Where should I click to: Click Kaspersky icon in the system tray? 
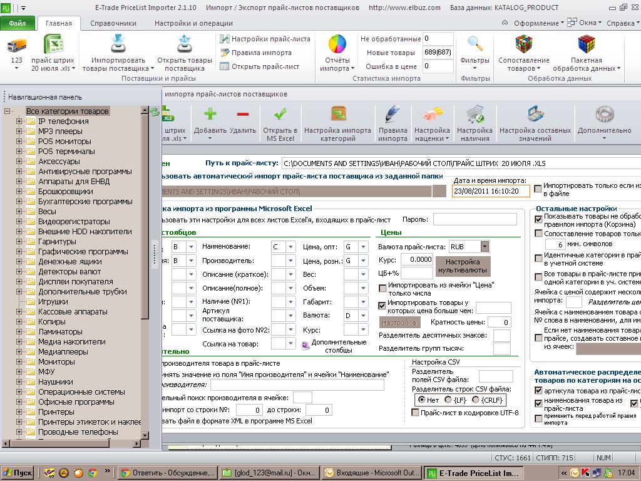click(585, 473)
